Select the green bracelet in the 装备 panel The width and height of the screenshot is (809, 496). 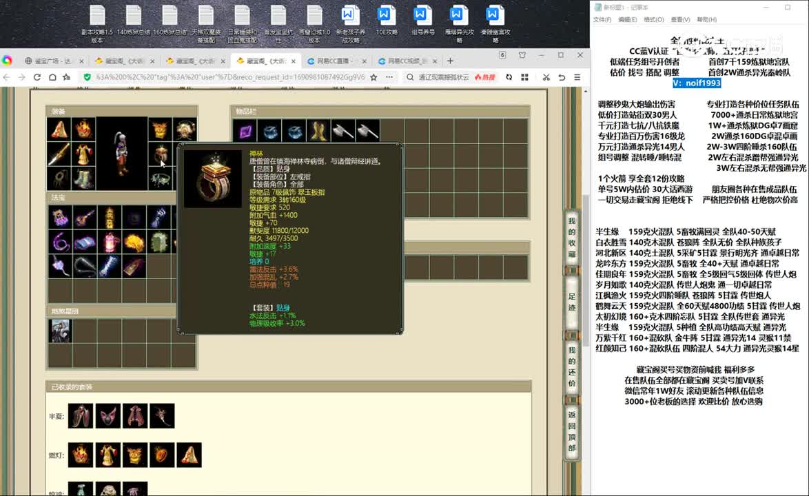pos(160,178)
